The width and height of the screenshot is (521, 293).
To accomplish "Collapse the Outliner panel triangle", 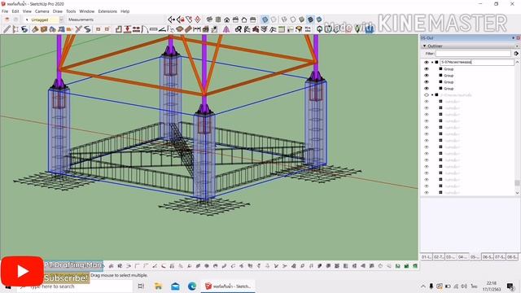I will point(424,46).
